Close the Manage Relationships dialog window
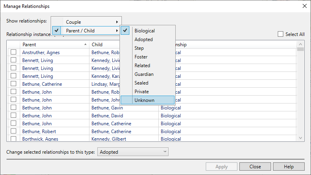The width and height of the screenshot is (311, 175). coord(304,6)
